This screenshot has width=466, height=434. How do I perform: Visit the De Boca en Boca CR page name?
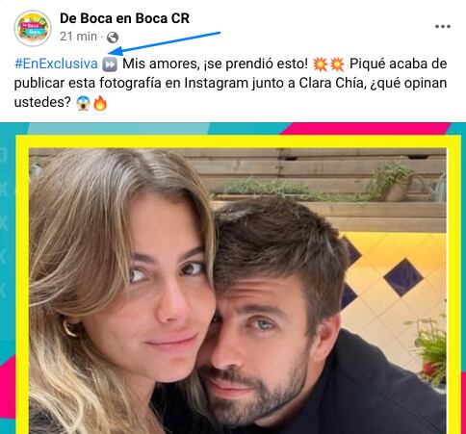point(124,18)
